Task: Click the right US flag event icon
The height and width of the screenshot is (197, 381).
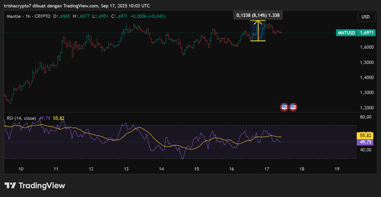Action: coord(293,107)
